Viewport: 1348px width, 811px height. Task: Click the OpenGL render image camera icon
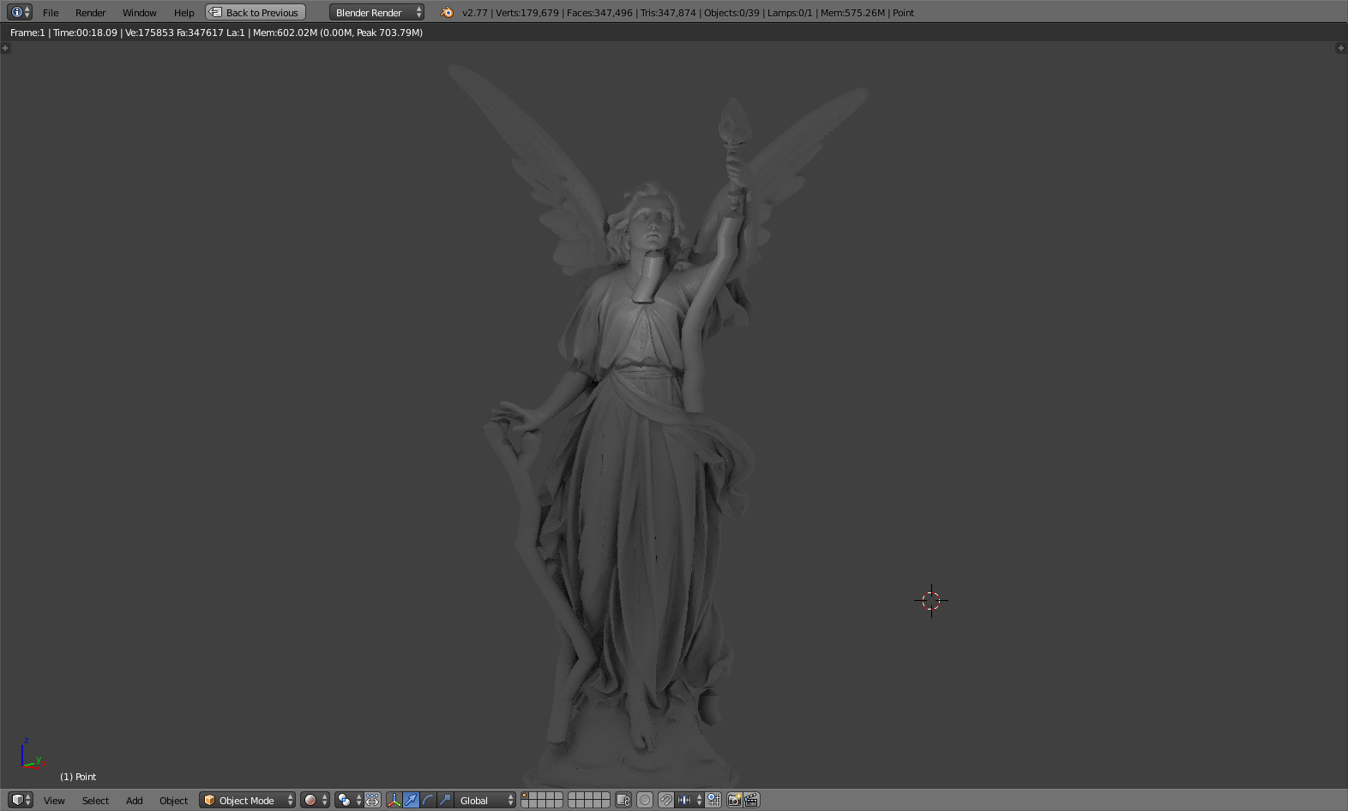coord(734,800)
